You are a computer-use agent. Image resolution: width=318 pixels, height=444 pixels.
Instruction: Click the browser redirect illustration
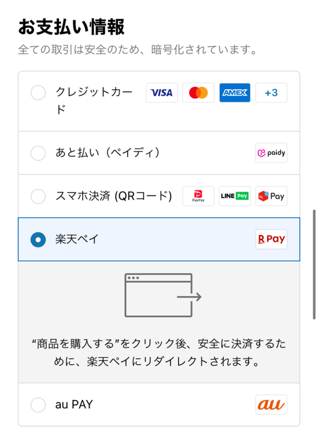163,295
